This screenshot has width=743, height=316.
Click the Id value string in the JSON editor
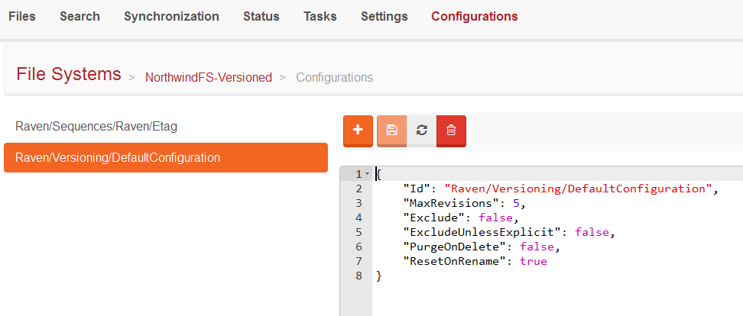point(579,189)
